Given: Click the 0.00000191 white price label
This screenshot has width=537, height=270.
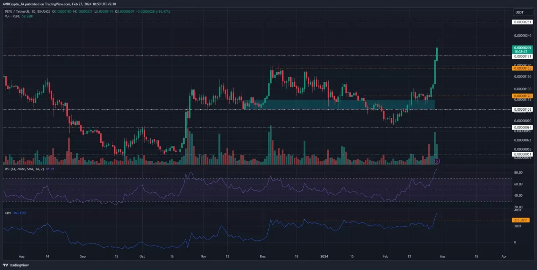Looking at the screenshot, I should click(522, 56).
